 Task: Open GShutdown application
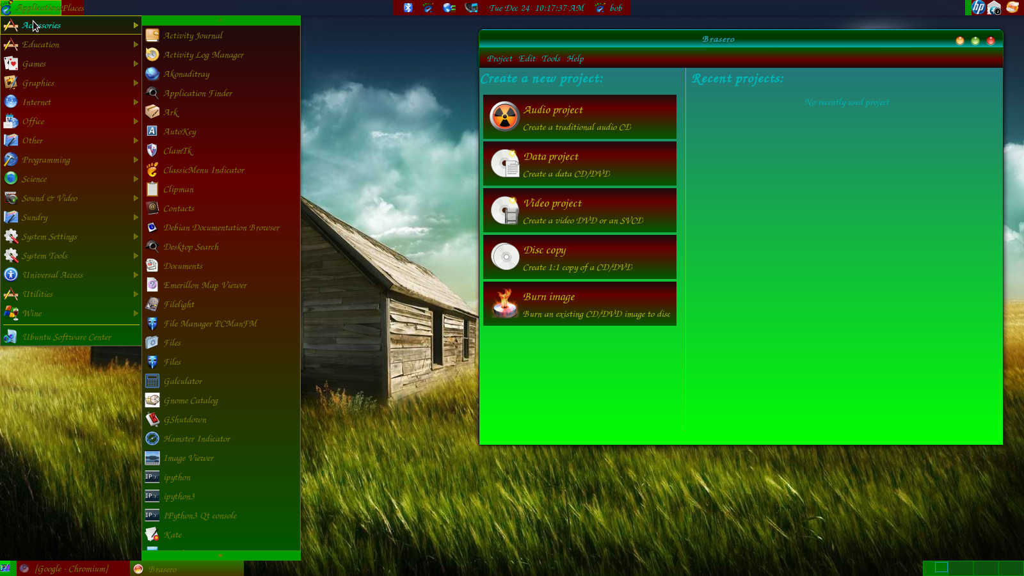(221, 419)
